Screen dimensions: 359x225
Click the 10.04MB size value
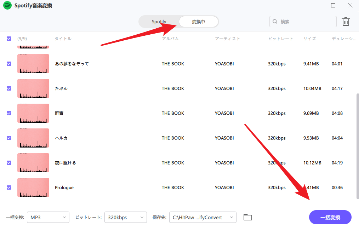(x=312, y=88)
